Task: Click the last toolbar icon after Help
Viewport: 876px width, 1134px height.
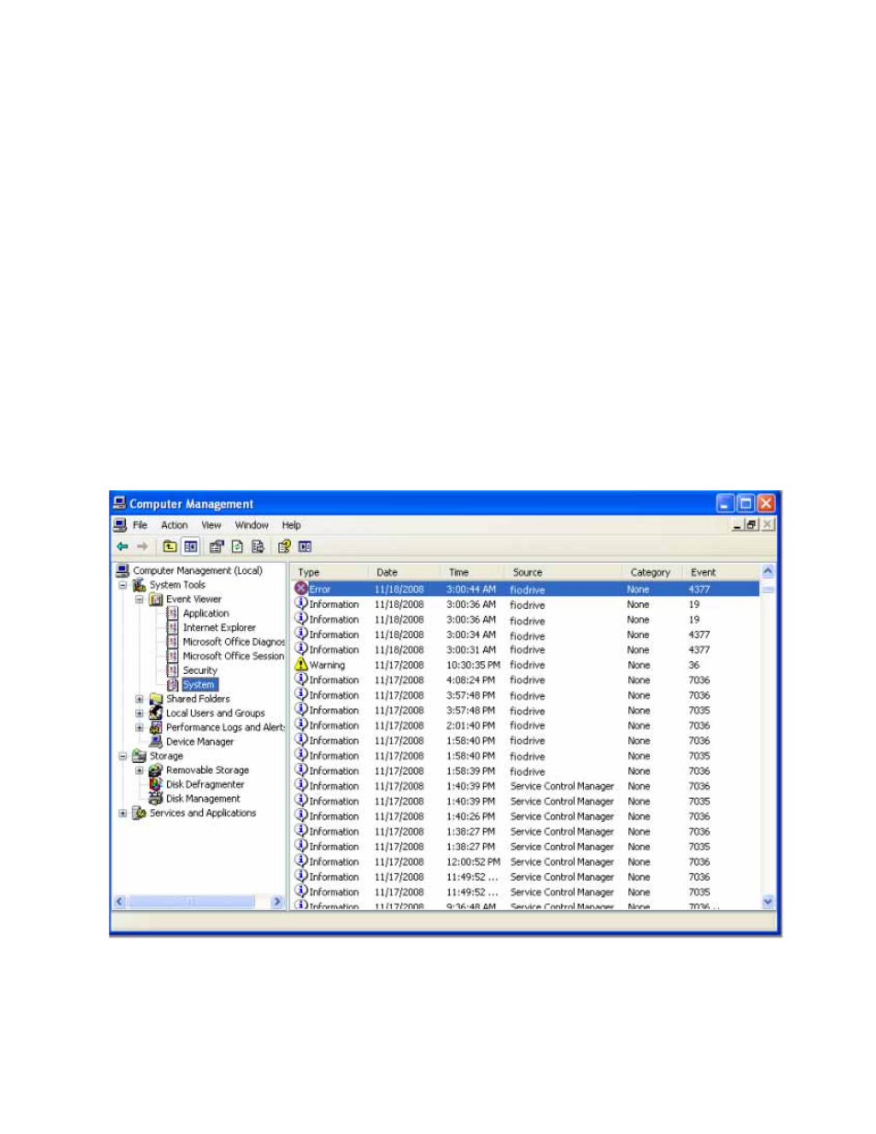Action: pos(305,546)
